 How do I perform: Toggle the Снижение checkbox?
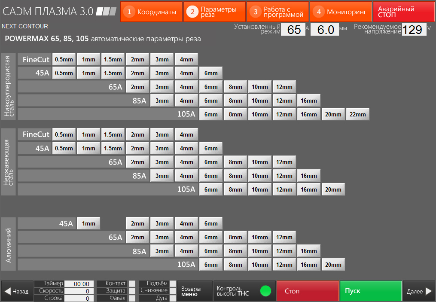point(173,291)
